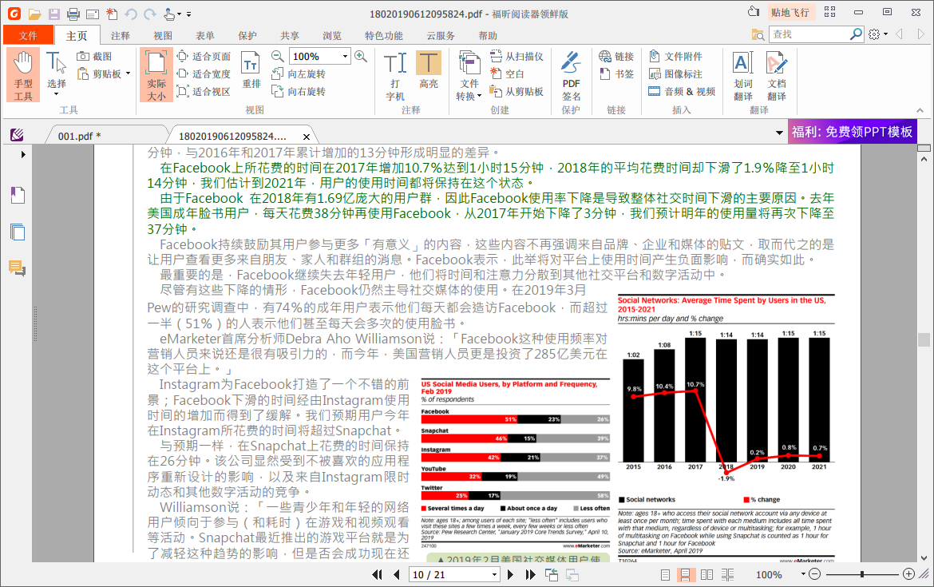Image resolution: width=934 pixels, height=587 pixels.
Task: Open the page number 10 / 21 dropdown
Action: click(x=494, y=575)
